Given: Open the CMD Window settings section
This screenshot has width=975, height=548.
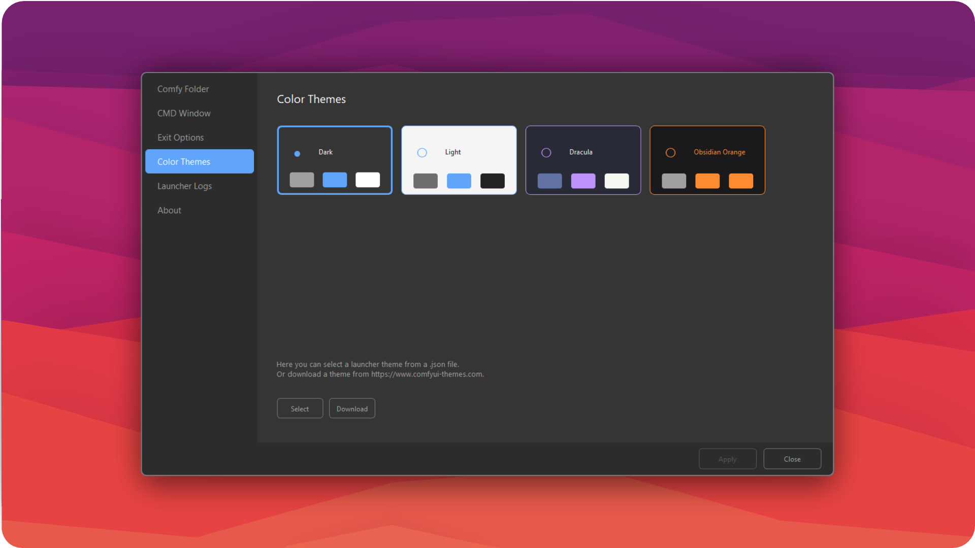Looking at the screenshot, I should [x=200, y=113].
